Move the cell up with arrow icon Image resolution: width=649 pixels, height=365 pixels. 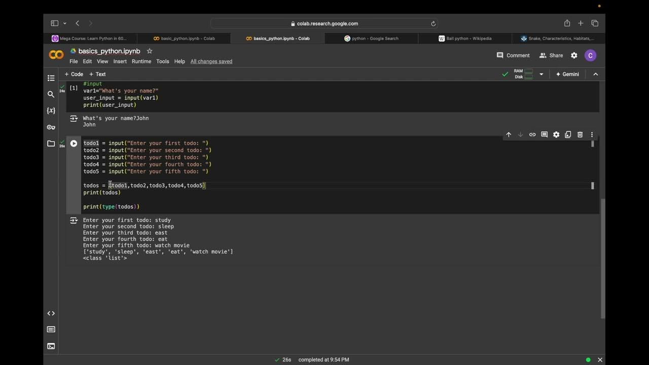(509, 135)
